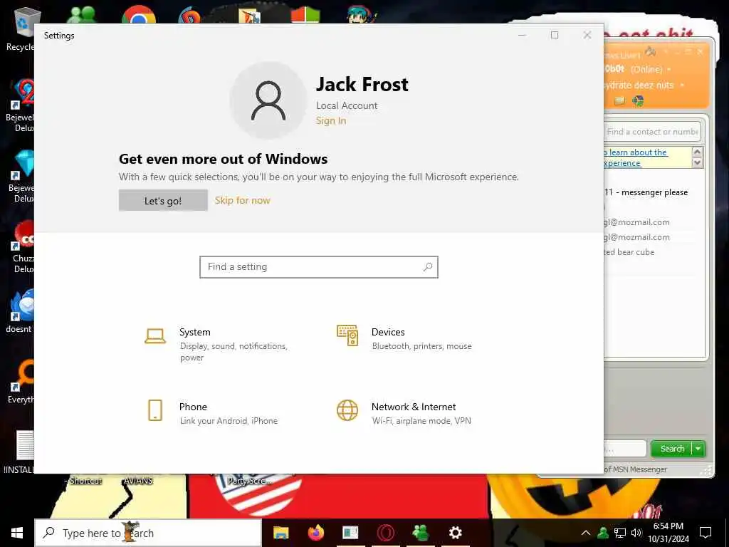Image resolution: width=729 pixels, height=547 pixels.
Task: Click the Messenger tray status icon
Action: point(603,533)
